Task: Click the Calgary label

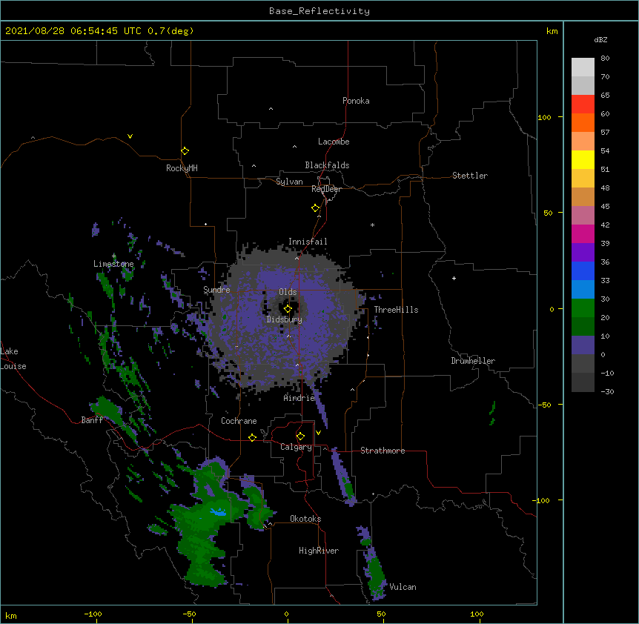Action: [x=296, y=447]
